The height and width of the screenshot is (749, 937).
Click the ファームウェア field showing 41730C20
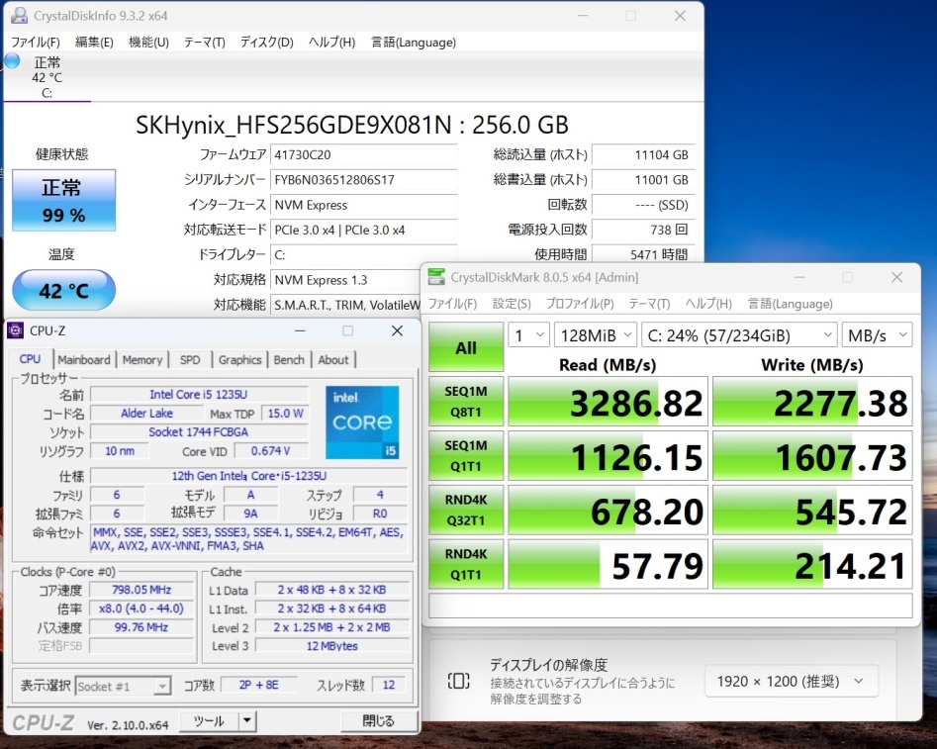(x=363, y=154)
